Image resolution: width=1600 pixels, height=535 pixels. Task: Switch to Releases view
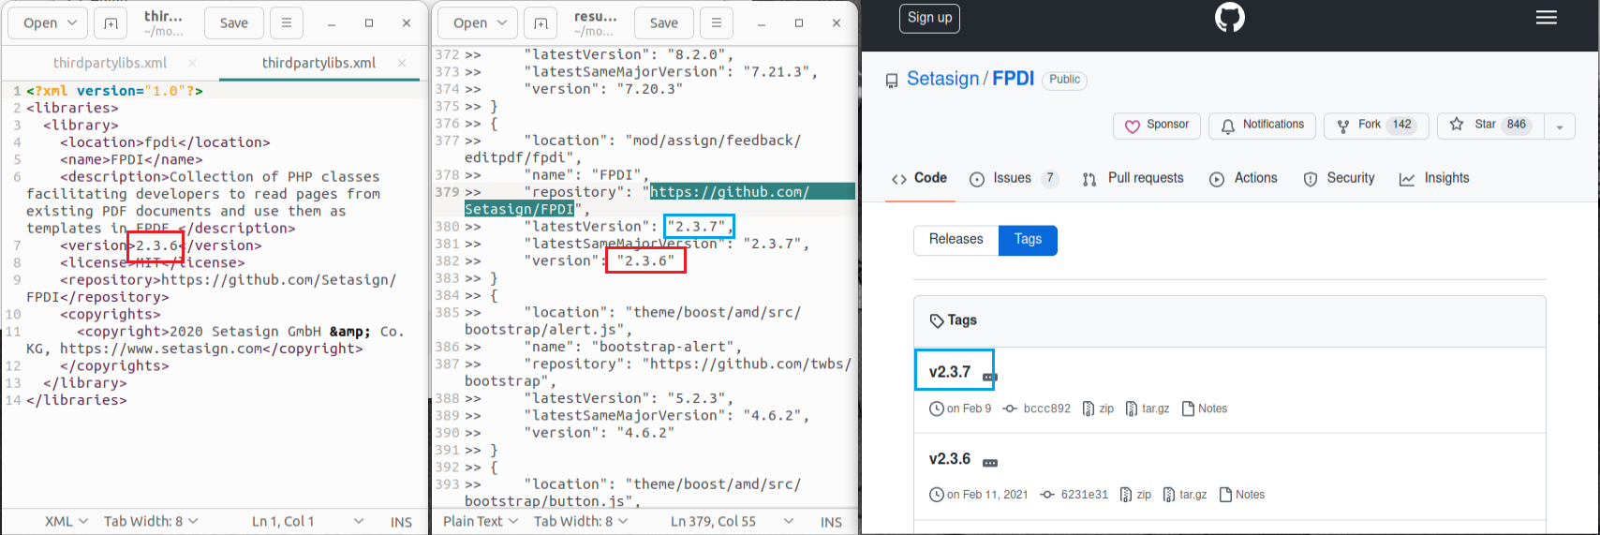click(956, 240)
